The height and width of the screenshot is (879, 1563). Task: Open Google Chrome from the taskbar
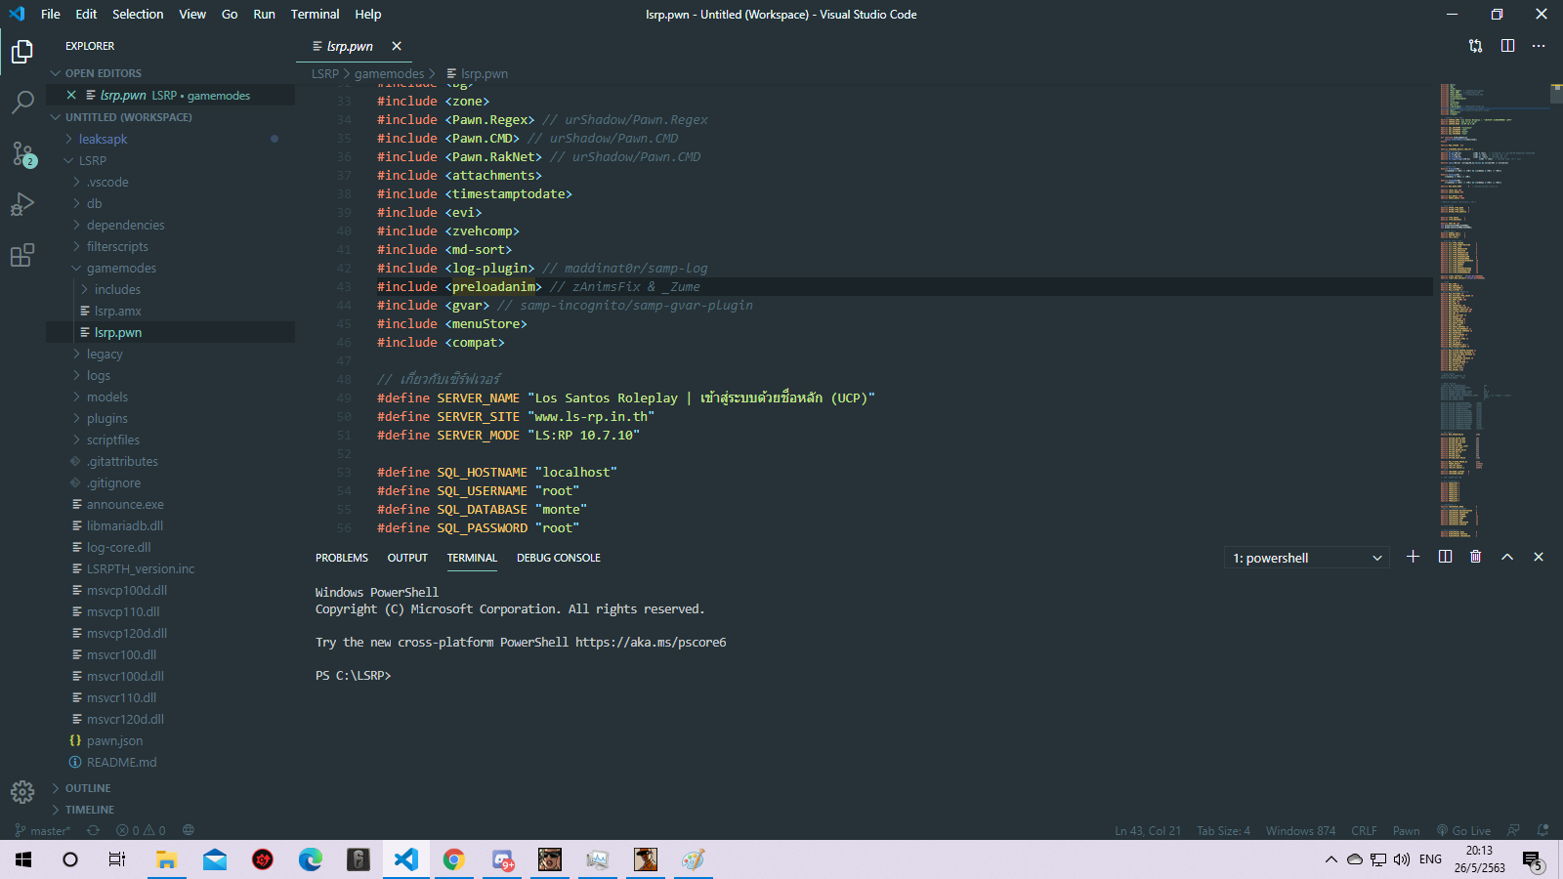pyautogui.click(x=453, y=859)
